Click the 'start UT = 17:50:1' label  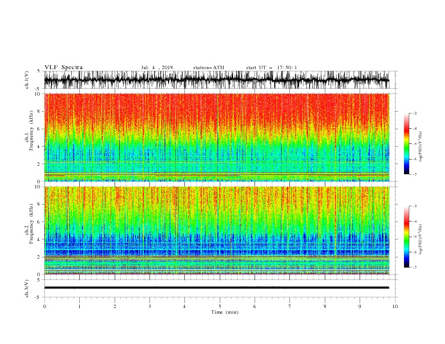click(x=271, y=67)
